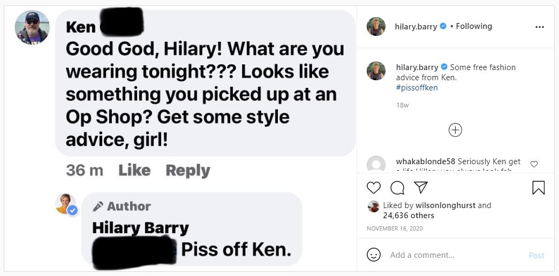
Task: Click the November 16, 2020 timestamp
Action: [395, 228]
